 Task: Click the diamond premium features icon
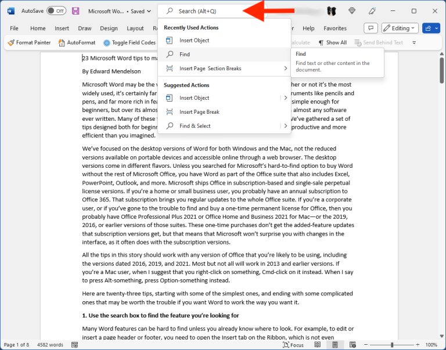(352, 11)
